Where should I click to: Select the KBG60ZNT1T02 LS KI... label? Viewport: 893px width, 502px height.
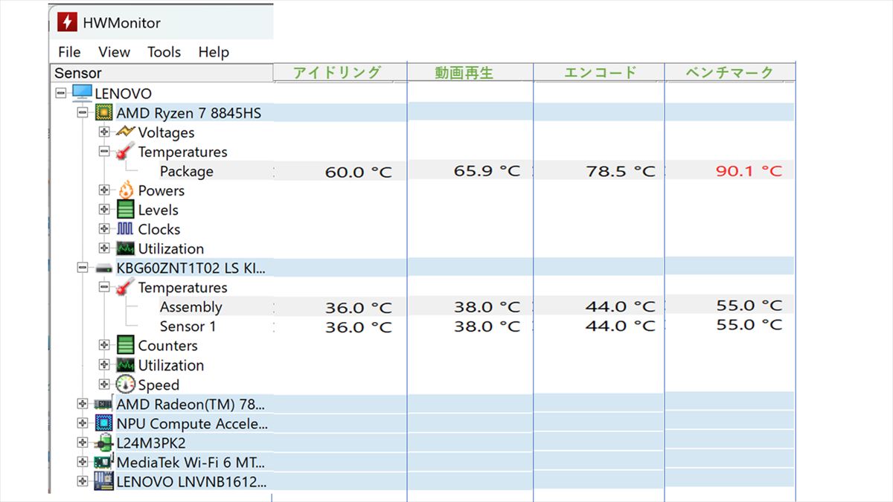point(191,268)
